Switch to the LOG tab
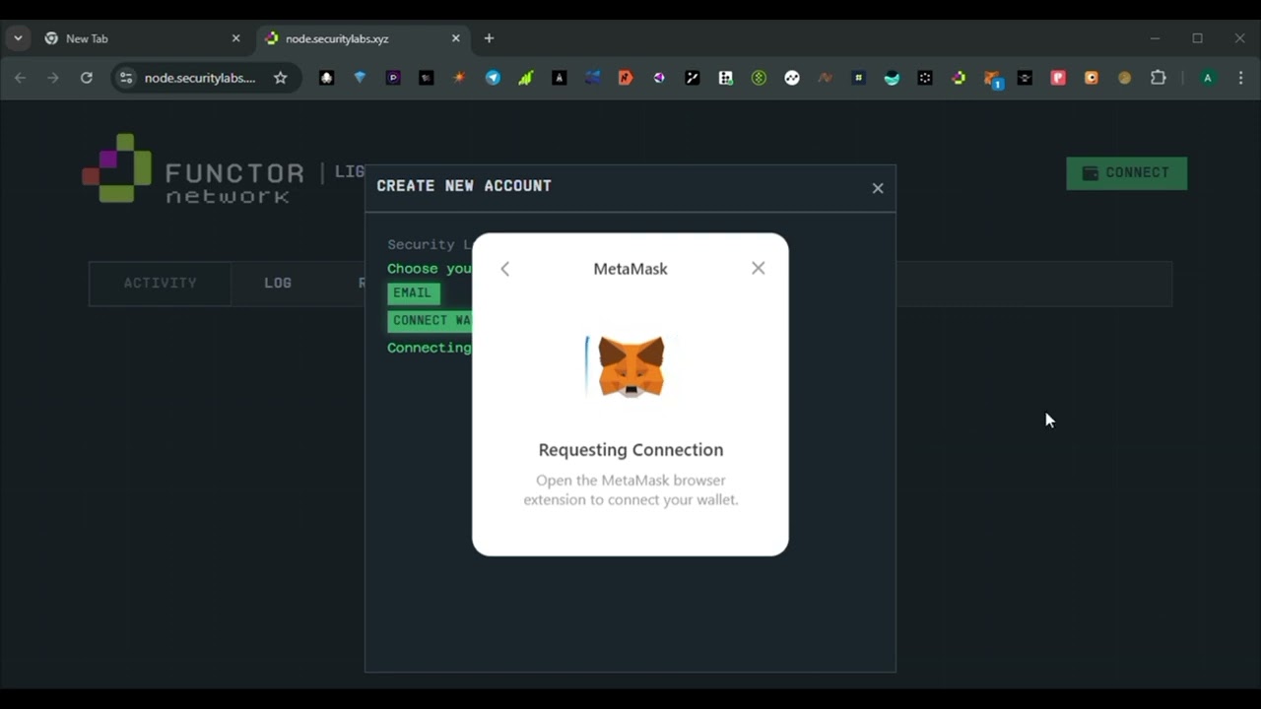 pos(278,283)
